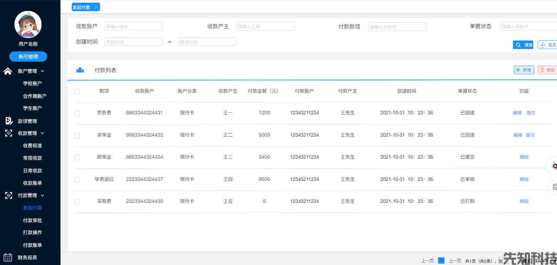Focus the 收款户主 input field
Viewport: 557px width, 265px height.
point(265,26)
